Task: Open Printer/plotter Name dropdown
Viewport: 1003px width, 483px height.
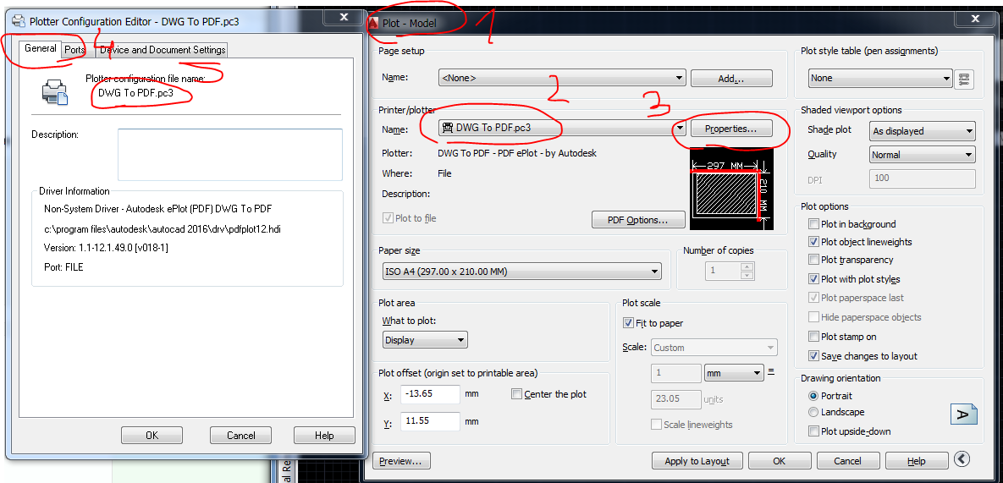Action: click(x=562, y=129)
